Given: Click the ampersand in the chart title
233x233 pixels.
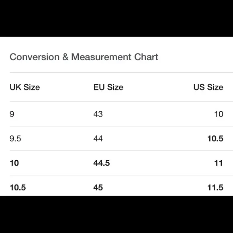Looking at the screenshot, I should coord(65,57).
